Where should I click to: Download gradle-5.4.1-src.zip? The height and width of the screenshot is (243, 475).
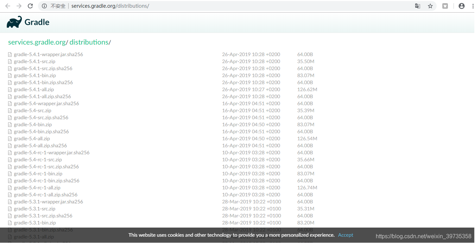[34, 61]
